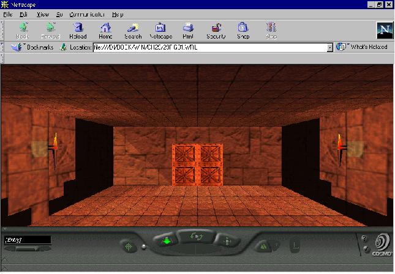Screen dimensions: 395x274
Task: Click the Cosmo Seek crosshair button
Action: pyautogui.click(x=129, y=246)
